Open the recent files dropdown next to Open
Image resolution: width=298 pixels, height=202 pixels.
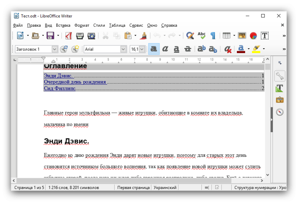(43, 36)
